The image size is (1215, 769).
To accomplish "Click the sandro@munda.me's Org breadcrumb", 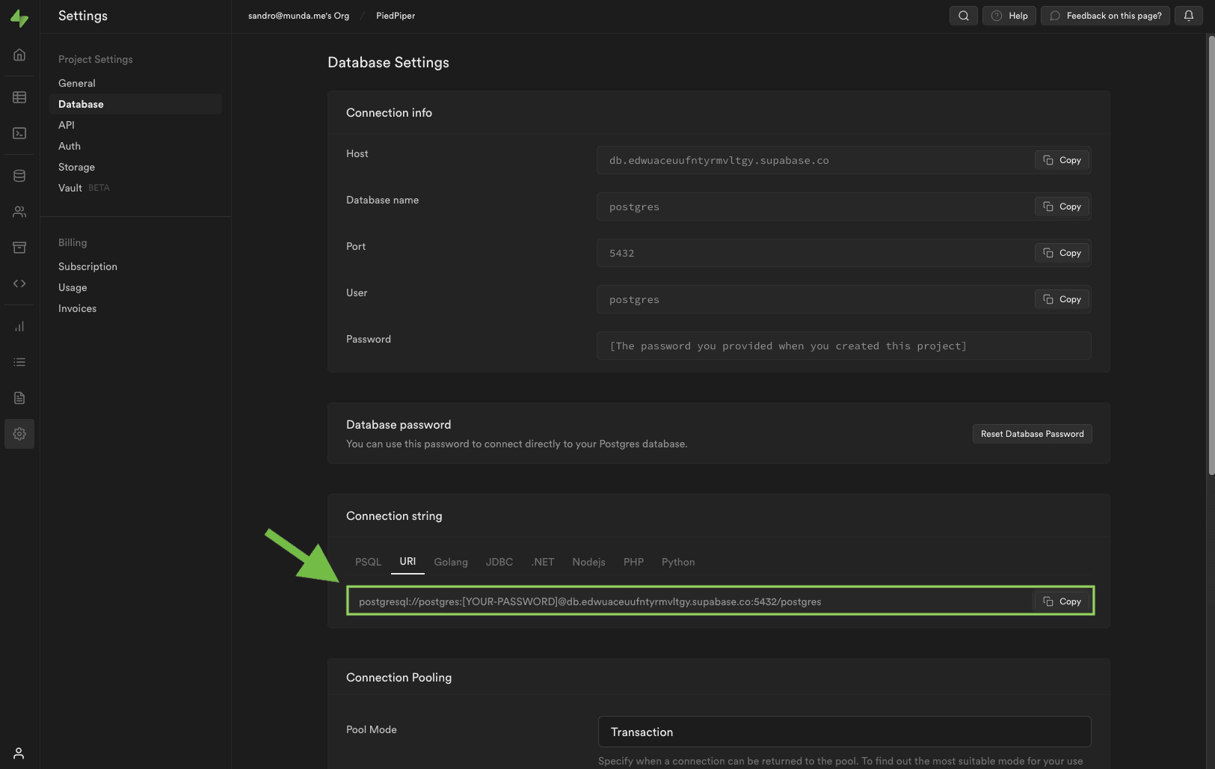I will 298,16.
